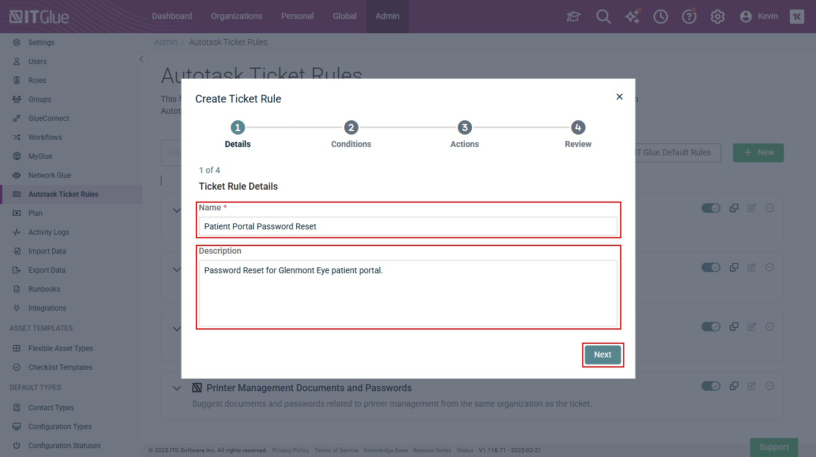Click the IT Glue logo
The image size is (816, 457).
(39, 17)
